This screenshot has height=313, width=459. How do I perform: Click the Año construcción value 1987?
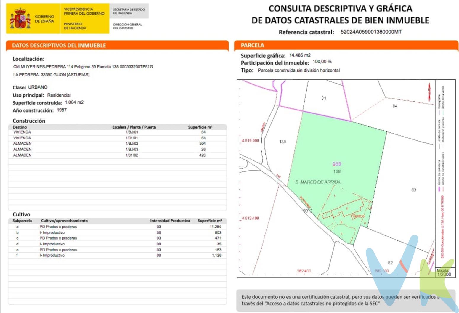click(62, 110)
